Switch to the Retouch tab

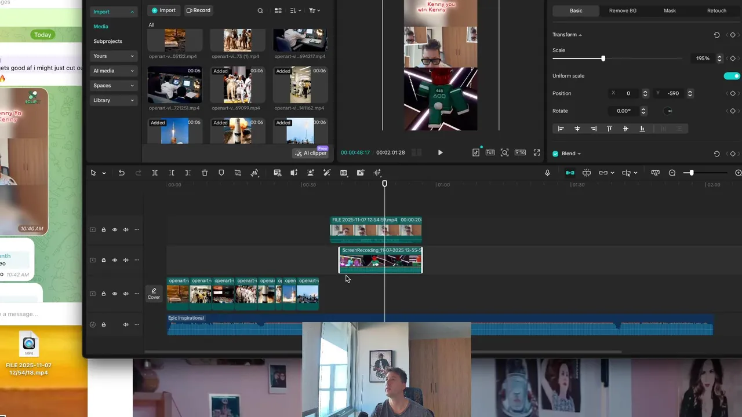tap(716, 10)
